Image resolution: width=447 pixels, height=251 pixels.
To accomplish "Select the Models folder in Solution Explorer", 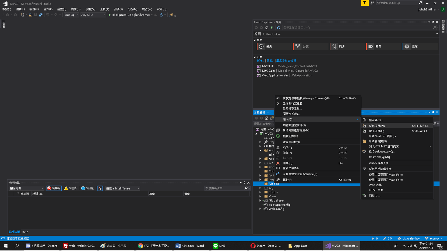I will point(274,184).
